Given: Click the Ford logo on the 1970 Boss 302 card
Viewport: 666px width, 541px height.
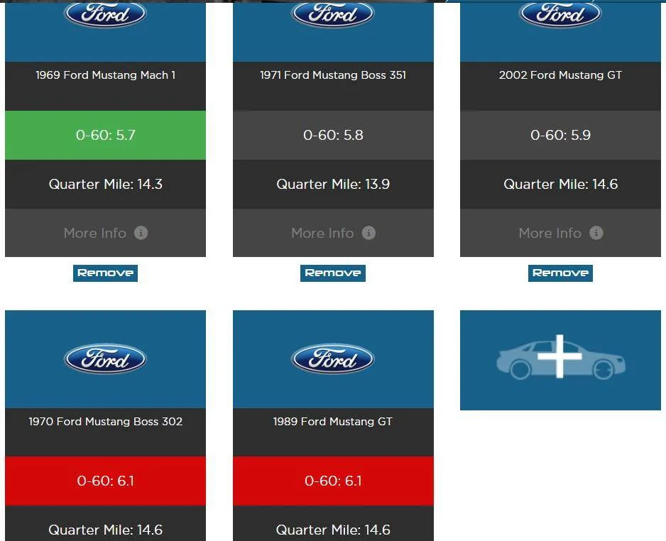Looking at the screenshot, I should click(x=105, y=359).
